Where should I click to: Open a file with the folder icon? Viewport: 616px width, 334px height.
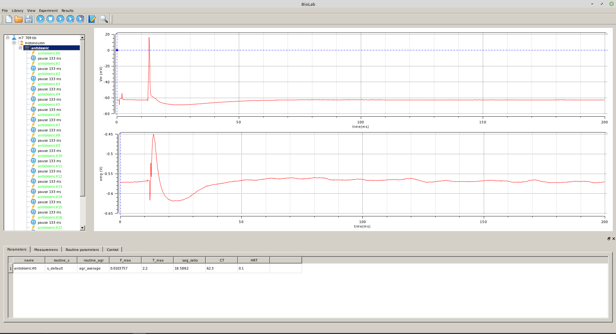click(x=19, y=19)
